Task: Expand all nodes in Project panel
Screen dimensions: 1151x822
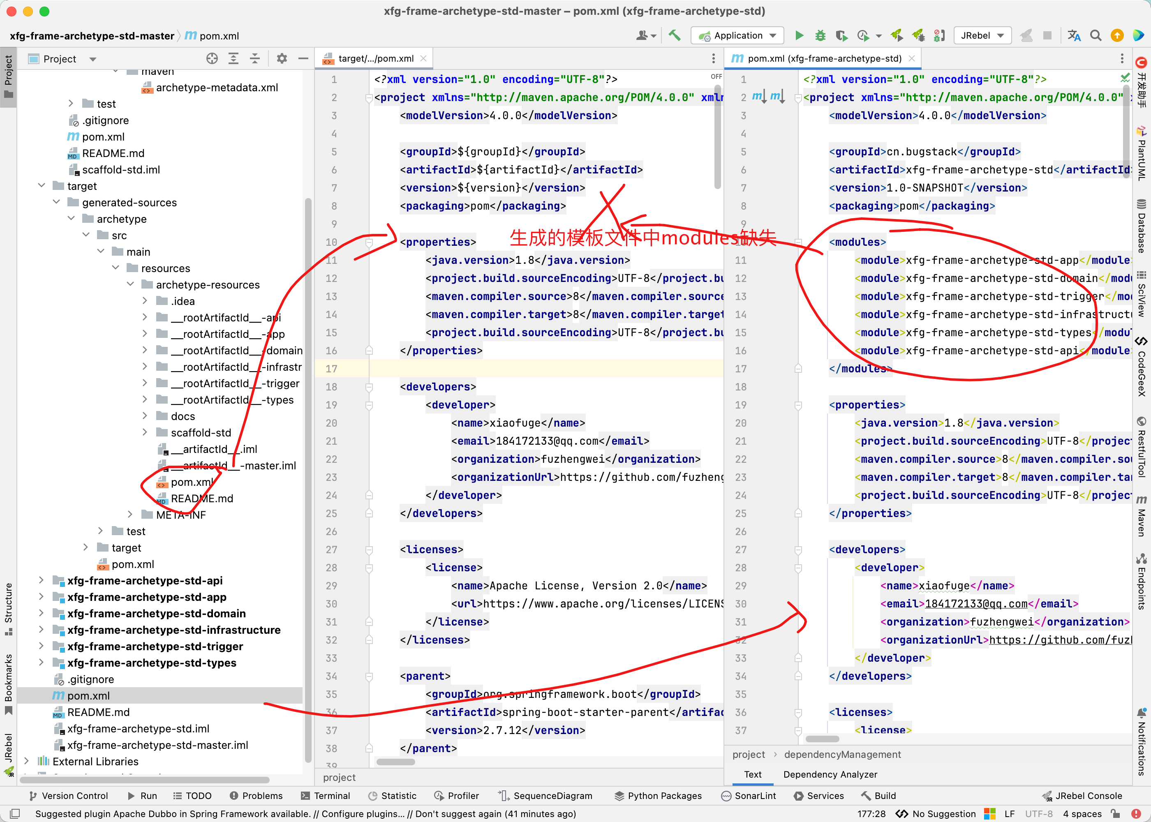Action: 233,59
